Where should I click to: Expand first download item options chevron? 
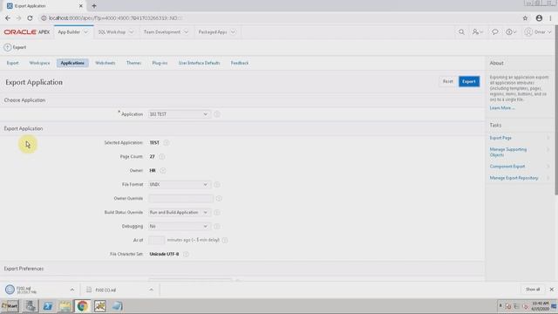pyautogui.click(x=71, y=290)
